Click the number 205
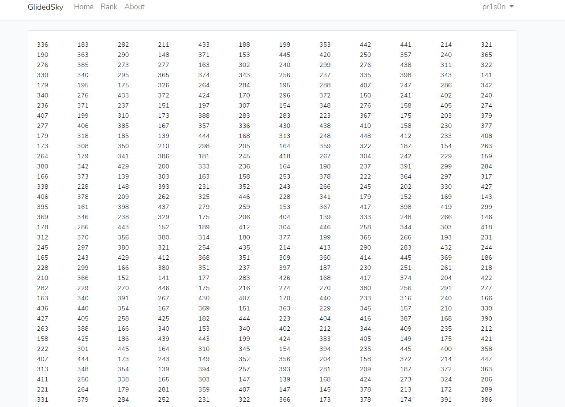The width and height of the screenshot is (565, 407). click(244, 146)
